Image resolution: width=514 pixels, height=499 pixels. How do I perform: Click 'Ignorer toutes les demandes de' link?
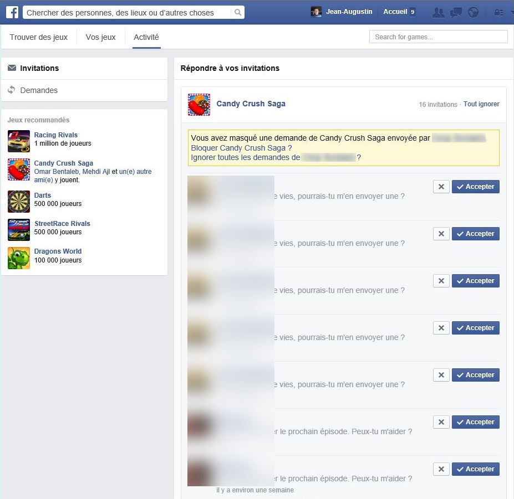(246, 157)
